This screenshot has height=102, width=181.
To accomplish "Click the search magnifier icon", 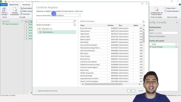I will coord(74,21).
